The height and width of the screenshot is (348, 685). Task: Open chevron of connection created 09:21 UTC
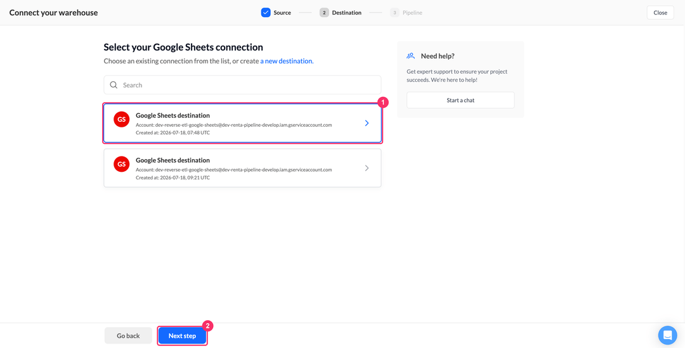367,168
